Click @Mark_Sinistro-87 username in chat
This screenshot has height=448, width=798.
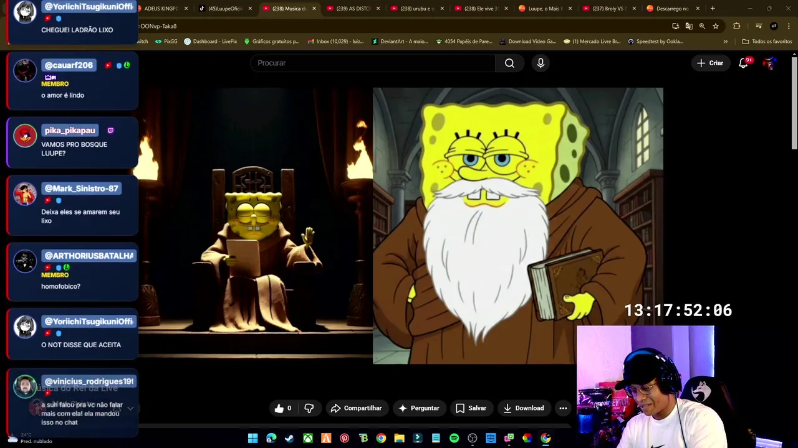point(81,189)
